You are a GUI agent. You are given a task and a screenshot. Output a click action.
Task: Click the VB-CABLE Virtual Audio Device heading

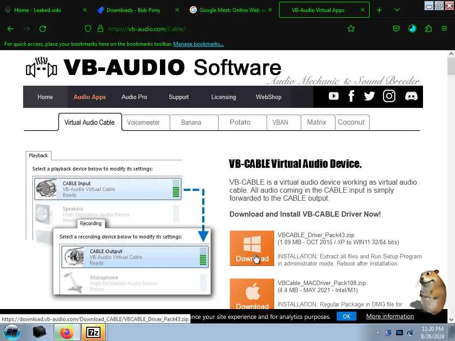295,164
